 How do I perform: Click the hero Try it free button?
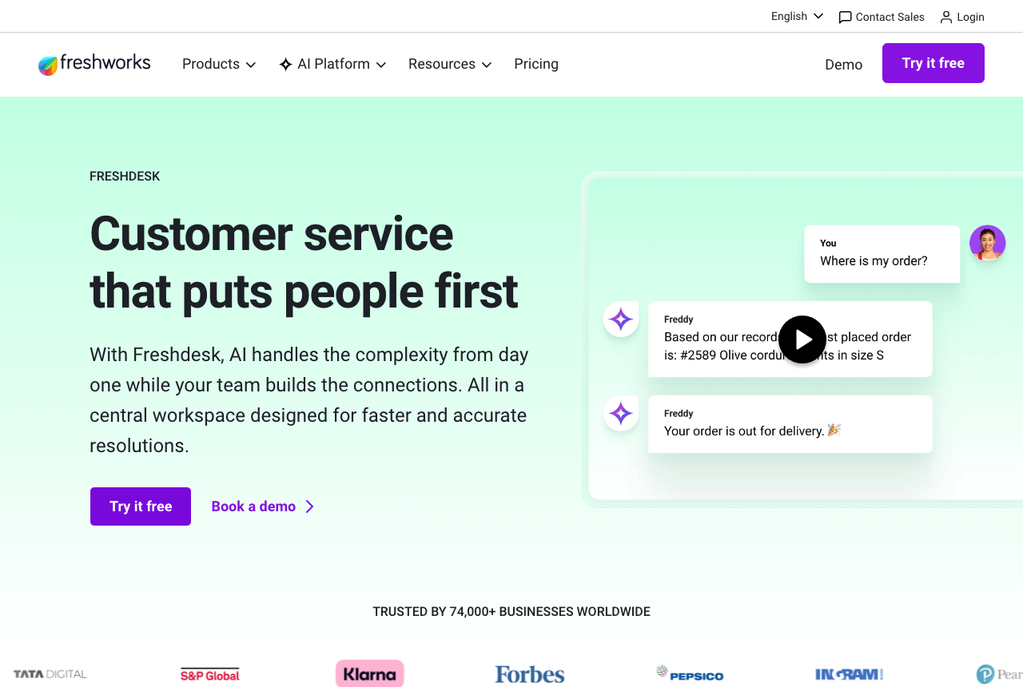click(x=141, y=506)
